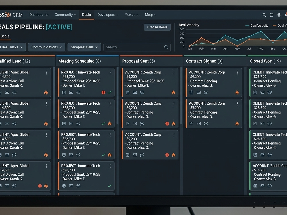Image resolution: width=287 pixels, height=215 pixels.
Task: Open the SampleslXlails filter dropdown
Action: pyautogui.click(x=84, y=47)
